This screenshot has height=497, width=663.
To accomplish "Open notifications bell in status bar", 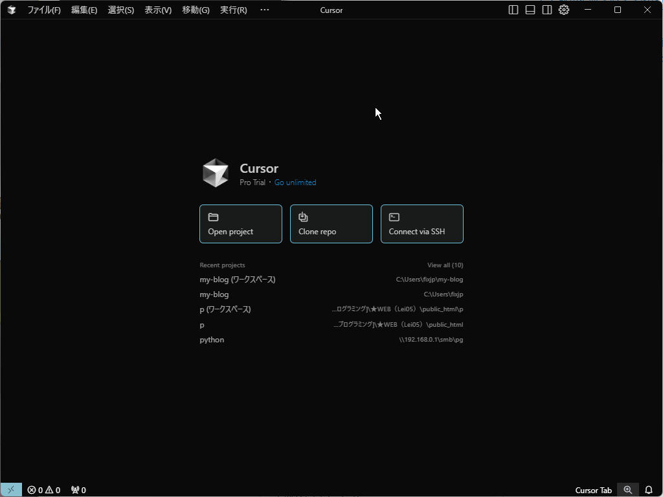I will tap(649, 490).
